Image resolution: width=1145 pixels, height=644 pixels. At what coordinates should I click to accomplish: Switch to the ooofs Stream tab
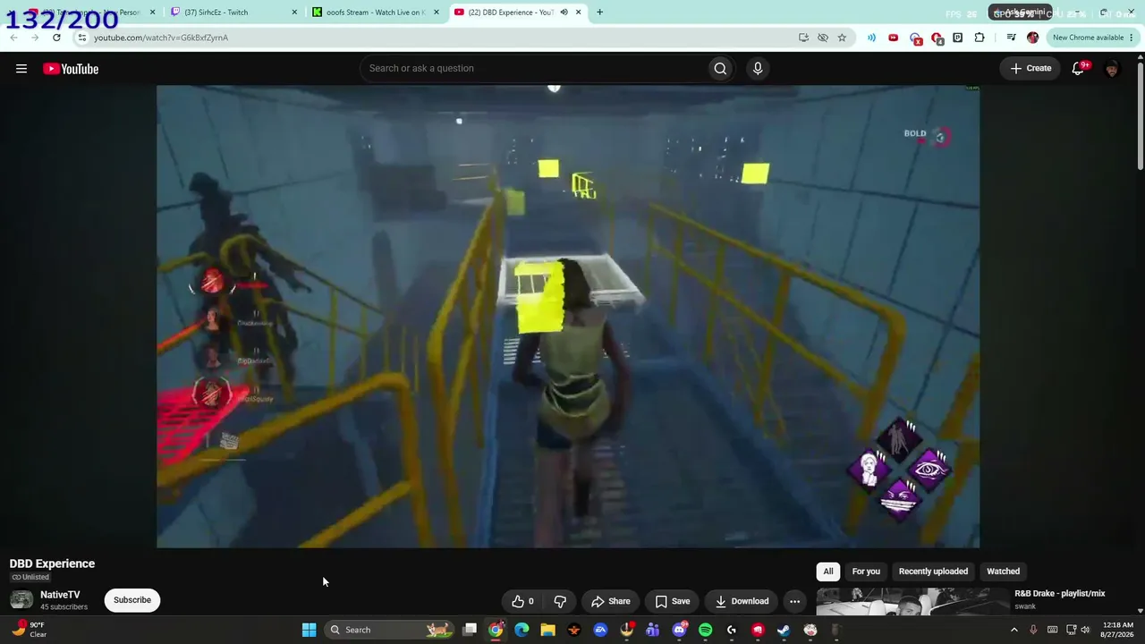click(376, 13)
